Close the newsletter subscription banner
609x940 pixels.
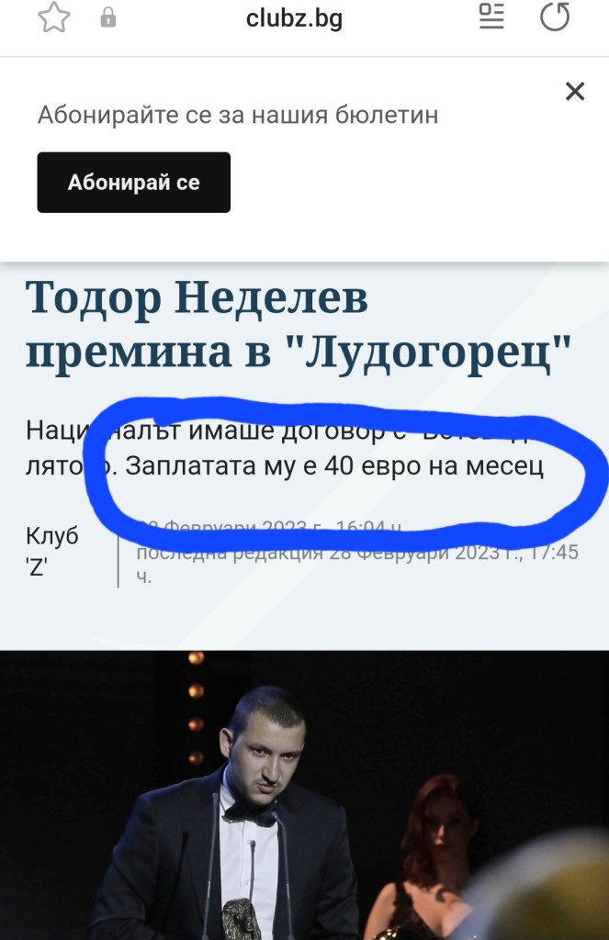pos(575,92)
